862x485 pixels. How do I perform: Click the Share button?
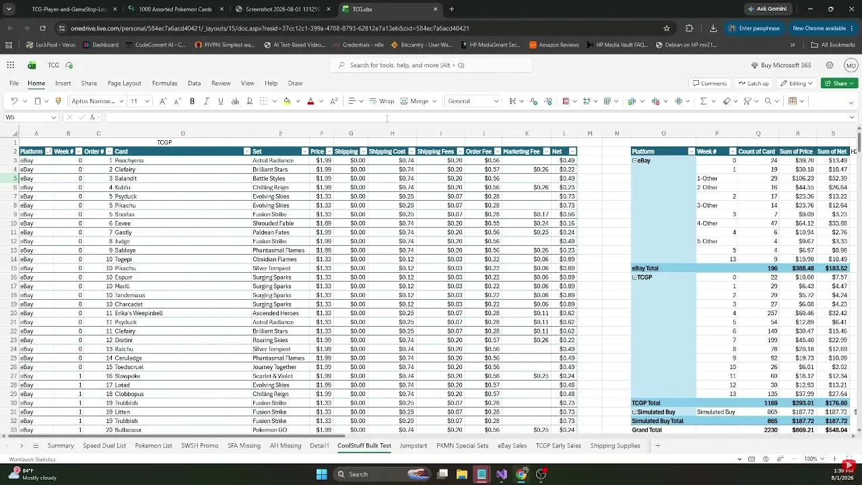[840, 84]
